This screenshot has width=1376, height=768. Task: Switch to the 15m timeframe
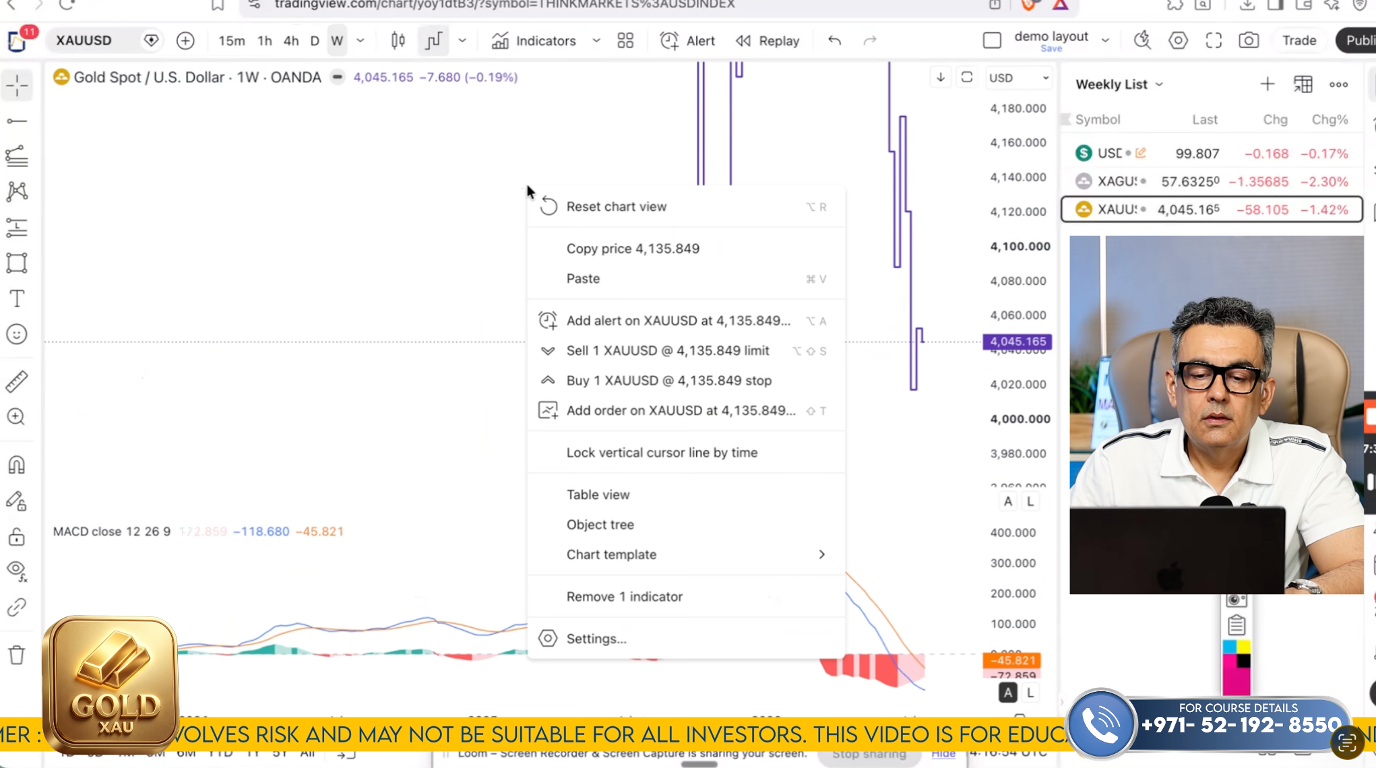pyautogui.click(x=232, y=40)
